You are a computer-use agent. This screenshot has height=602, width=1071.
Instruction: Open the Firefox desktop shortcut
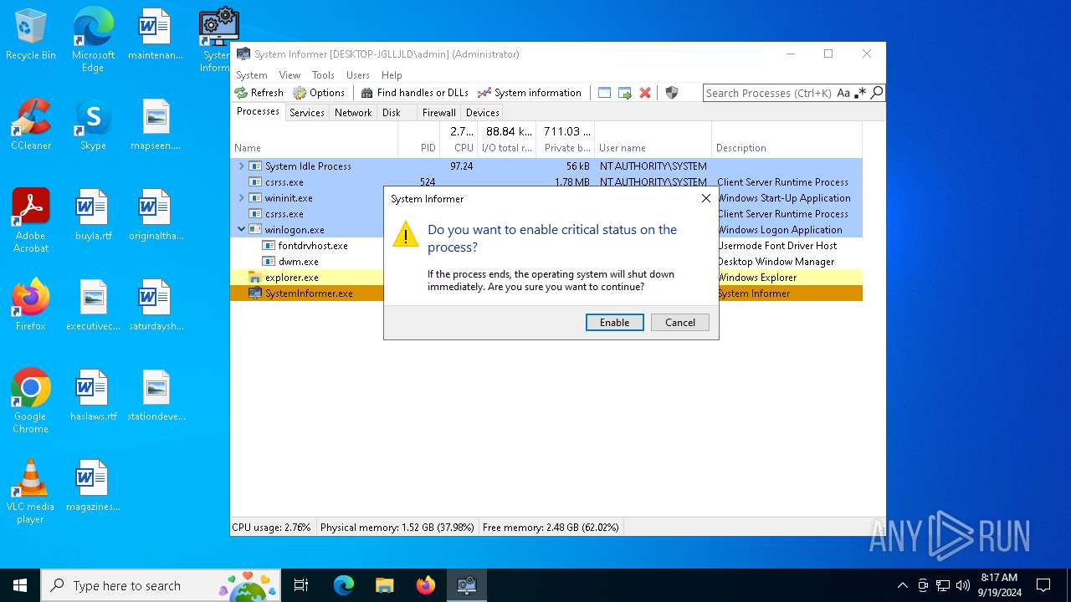[31, 305]
